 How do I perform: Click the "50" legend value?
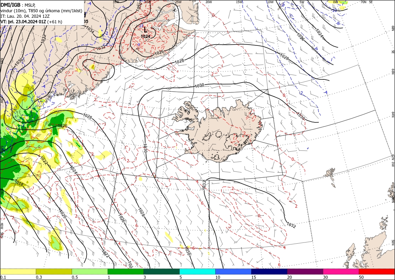click(361, 277)
